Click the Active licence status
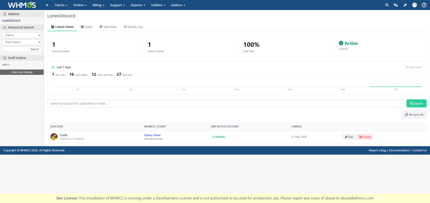This screenshot has height=203, width=430. click(x=348, y=43)
